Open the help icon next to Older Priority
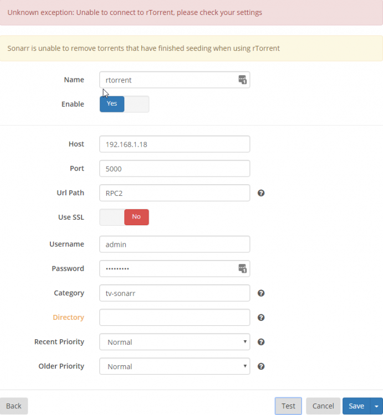This screenshot has height=415, width=383. (261, 366)
